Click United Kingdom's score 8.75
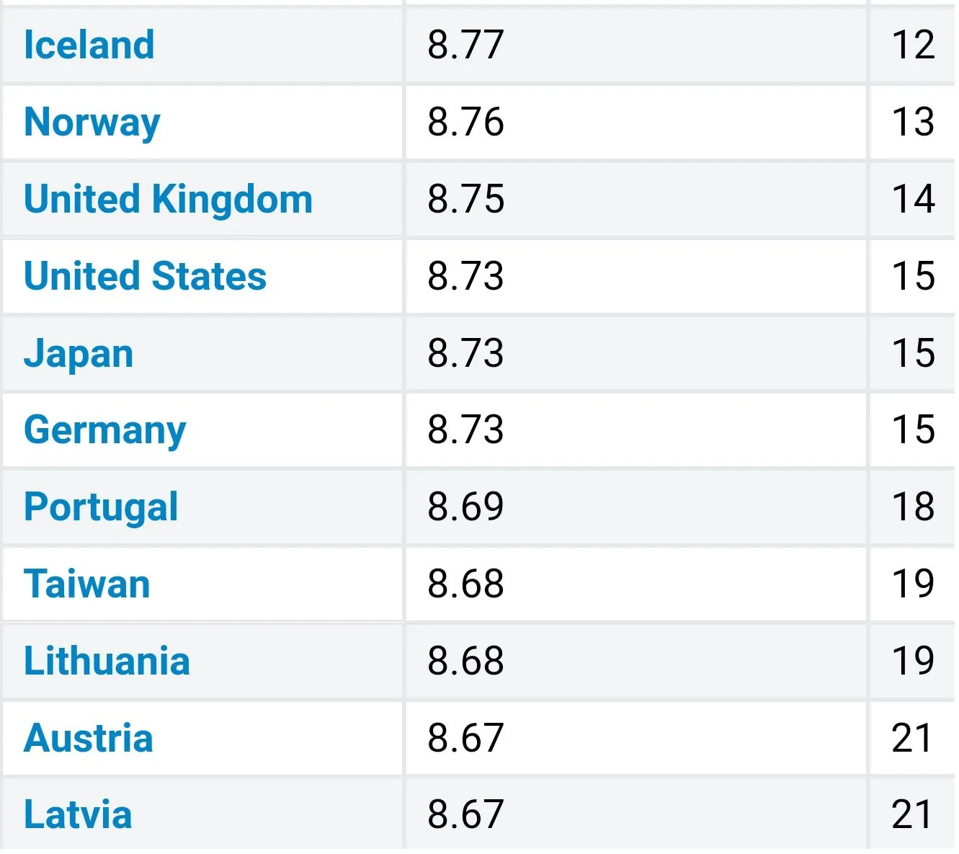The width and height of the screenshot is (959, 854). point(465,199)
